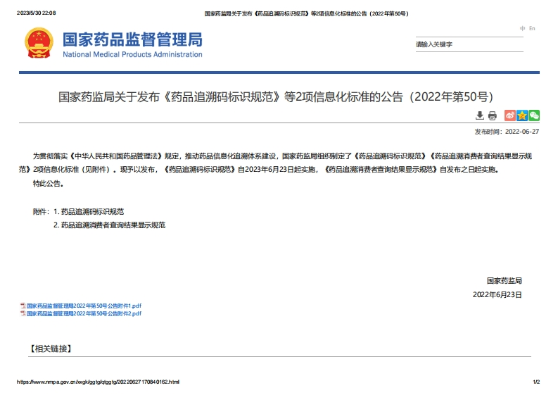Click the national emblem logo
Viewport: 558px width, 395px height.
39,44
